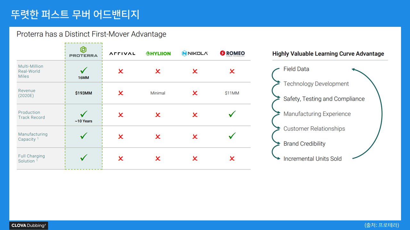Click Romeo's red X for Full Charging Solution
Image resolution: width=410 pixels, height=230 pixels.
tap(232, 158)
